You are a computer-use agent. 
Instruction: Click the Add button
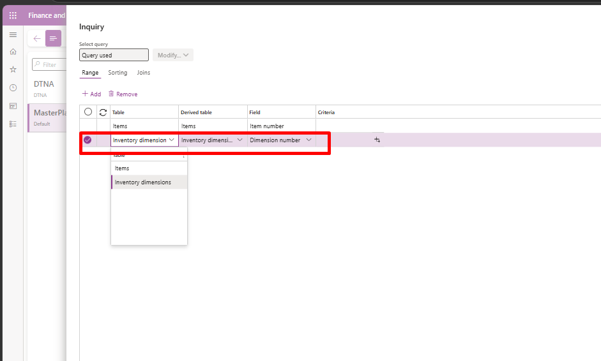tap(91, 94)
